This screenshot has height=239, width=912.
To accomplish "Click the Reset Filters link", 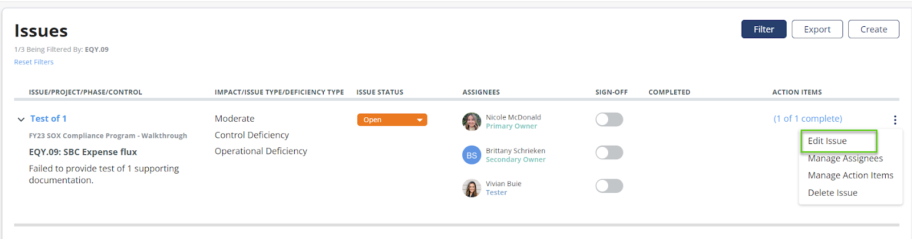I will coord(34,62).
